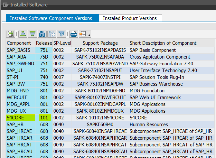Select the ST-PI component cell
Image resolution: width=216 pixels, height=158 pixels.
point(21,77)
